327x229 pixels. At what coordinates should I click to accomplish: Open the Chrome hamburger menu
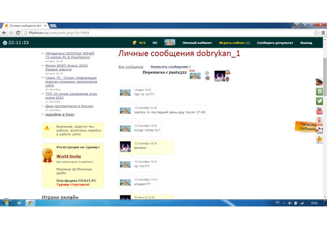coord(323,33)
